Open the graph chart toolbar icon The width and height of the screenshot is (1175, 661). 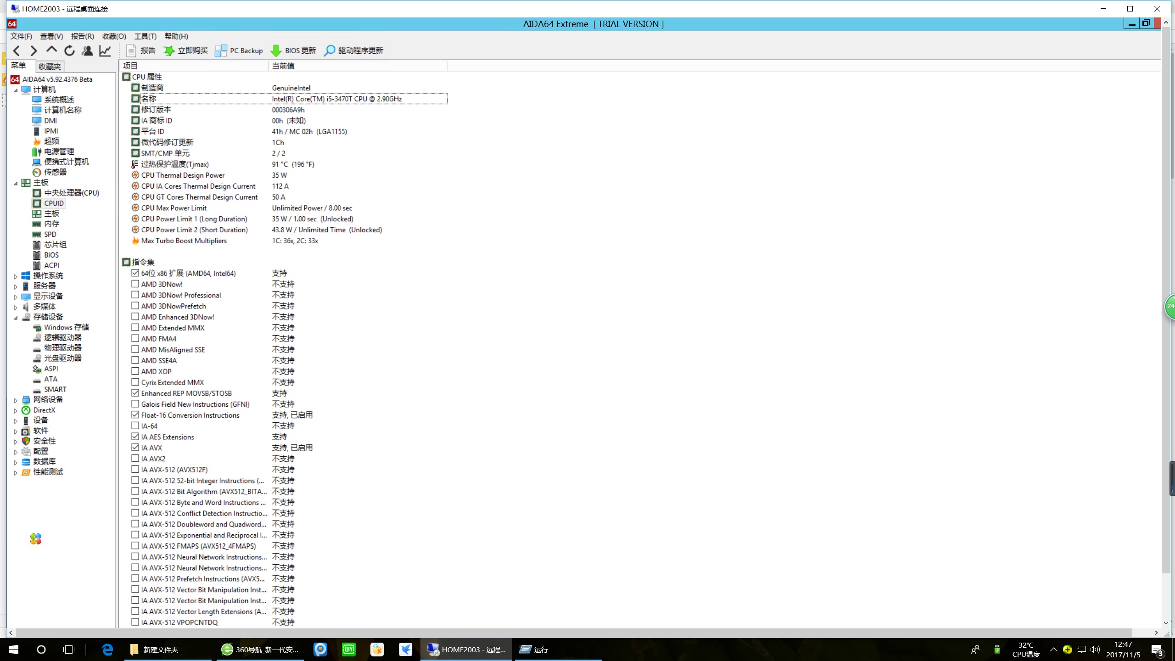click(x=105, y=50)
